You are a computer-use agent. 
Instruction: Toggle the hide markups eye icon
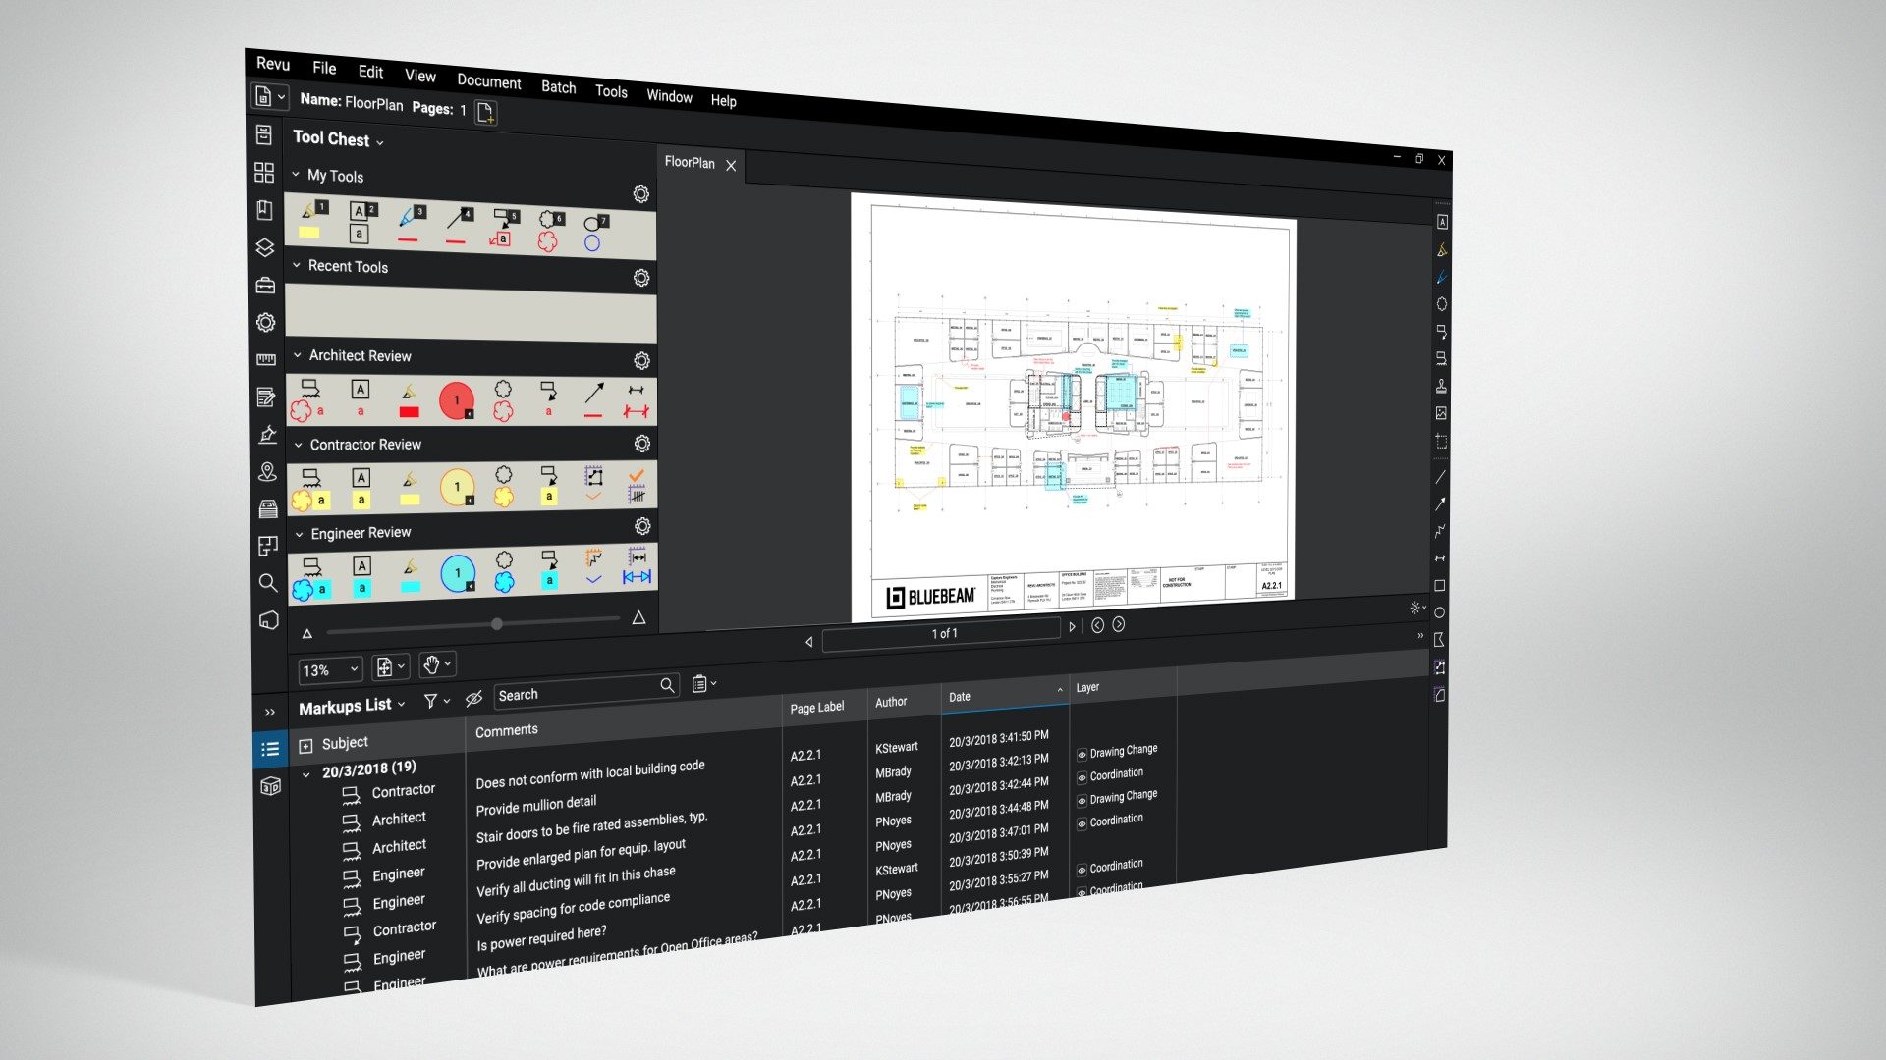click(x=473, y=699)
